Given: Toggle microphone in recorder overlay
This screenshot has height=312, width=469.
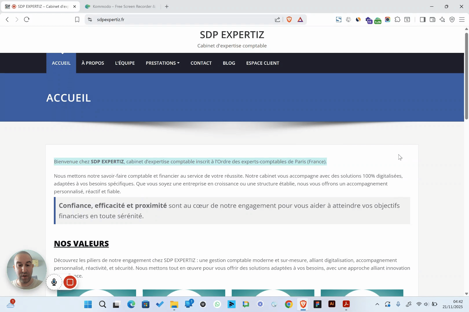Looking at the screenshot, I should coord(54,282).
